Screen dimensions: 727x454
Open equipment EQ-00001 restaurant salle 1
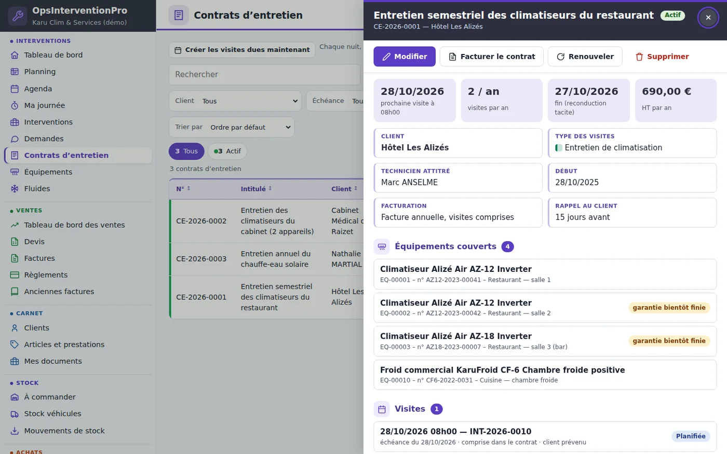pos(545,274)
